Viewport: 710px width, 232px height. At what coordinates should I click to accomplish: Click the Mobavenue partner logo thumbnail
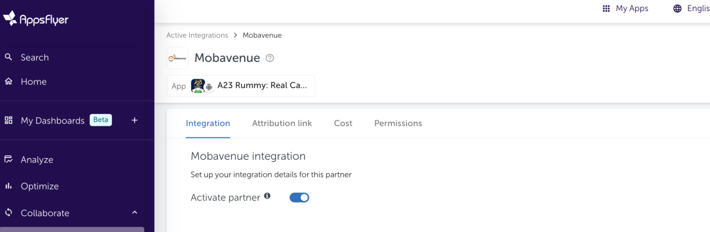tap(177, 58)
